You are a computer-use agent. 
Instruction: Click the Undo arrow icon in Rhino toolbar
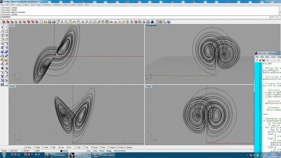tap(74, 22)
